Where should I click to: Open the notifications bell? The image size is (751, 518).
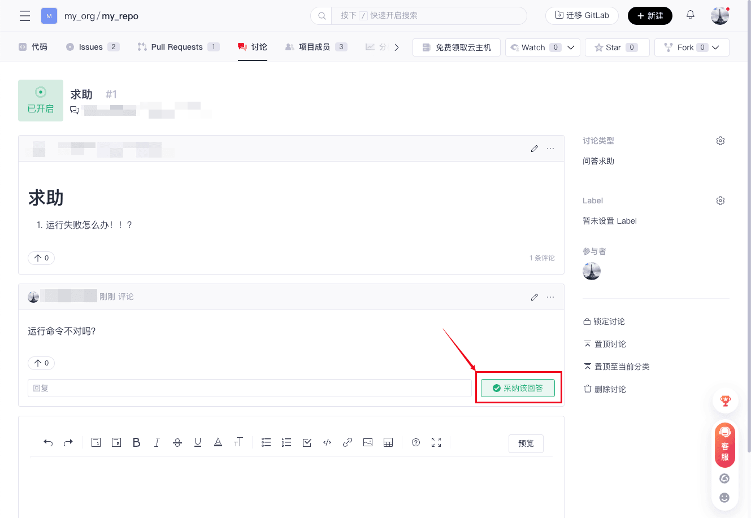(690, 15)
